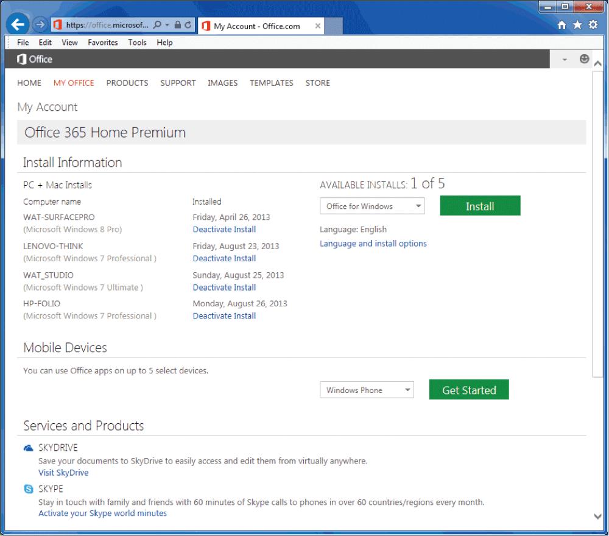
Task: Click the Office site icon in address bar
Action: coord(57,25)
